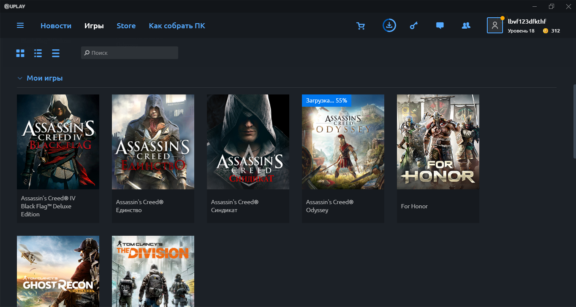Open Assassin's Creed Единство cover

click(x=153, y=142)
